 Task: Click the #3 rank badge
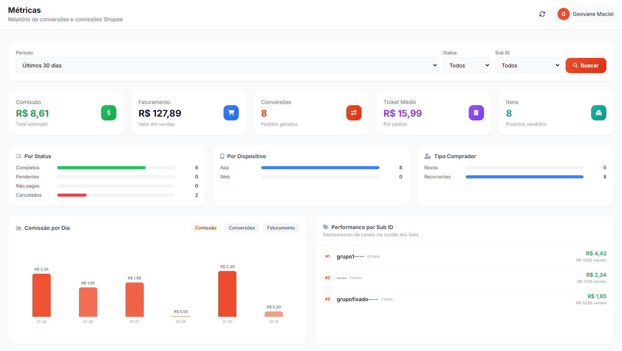coord(327,299)
